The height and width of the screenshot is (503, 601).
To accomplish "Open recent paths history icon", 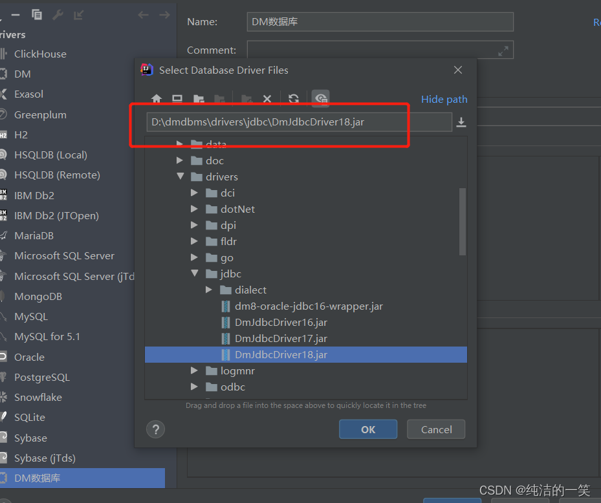I will 461,122.
